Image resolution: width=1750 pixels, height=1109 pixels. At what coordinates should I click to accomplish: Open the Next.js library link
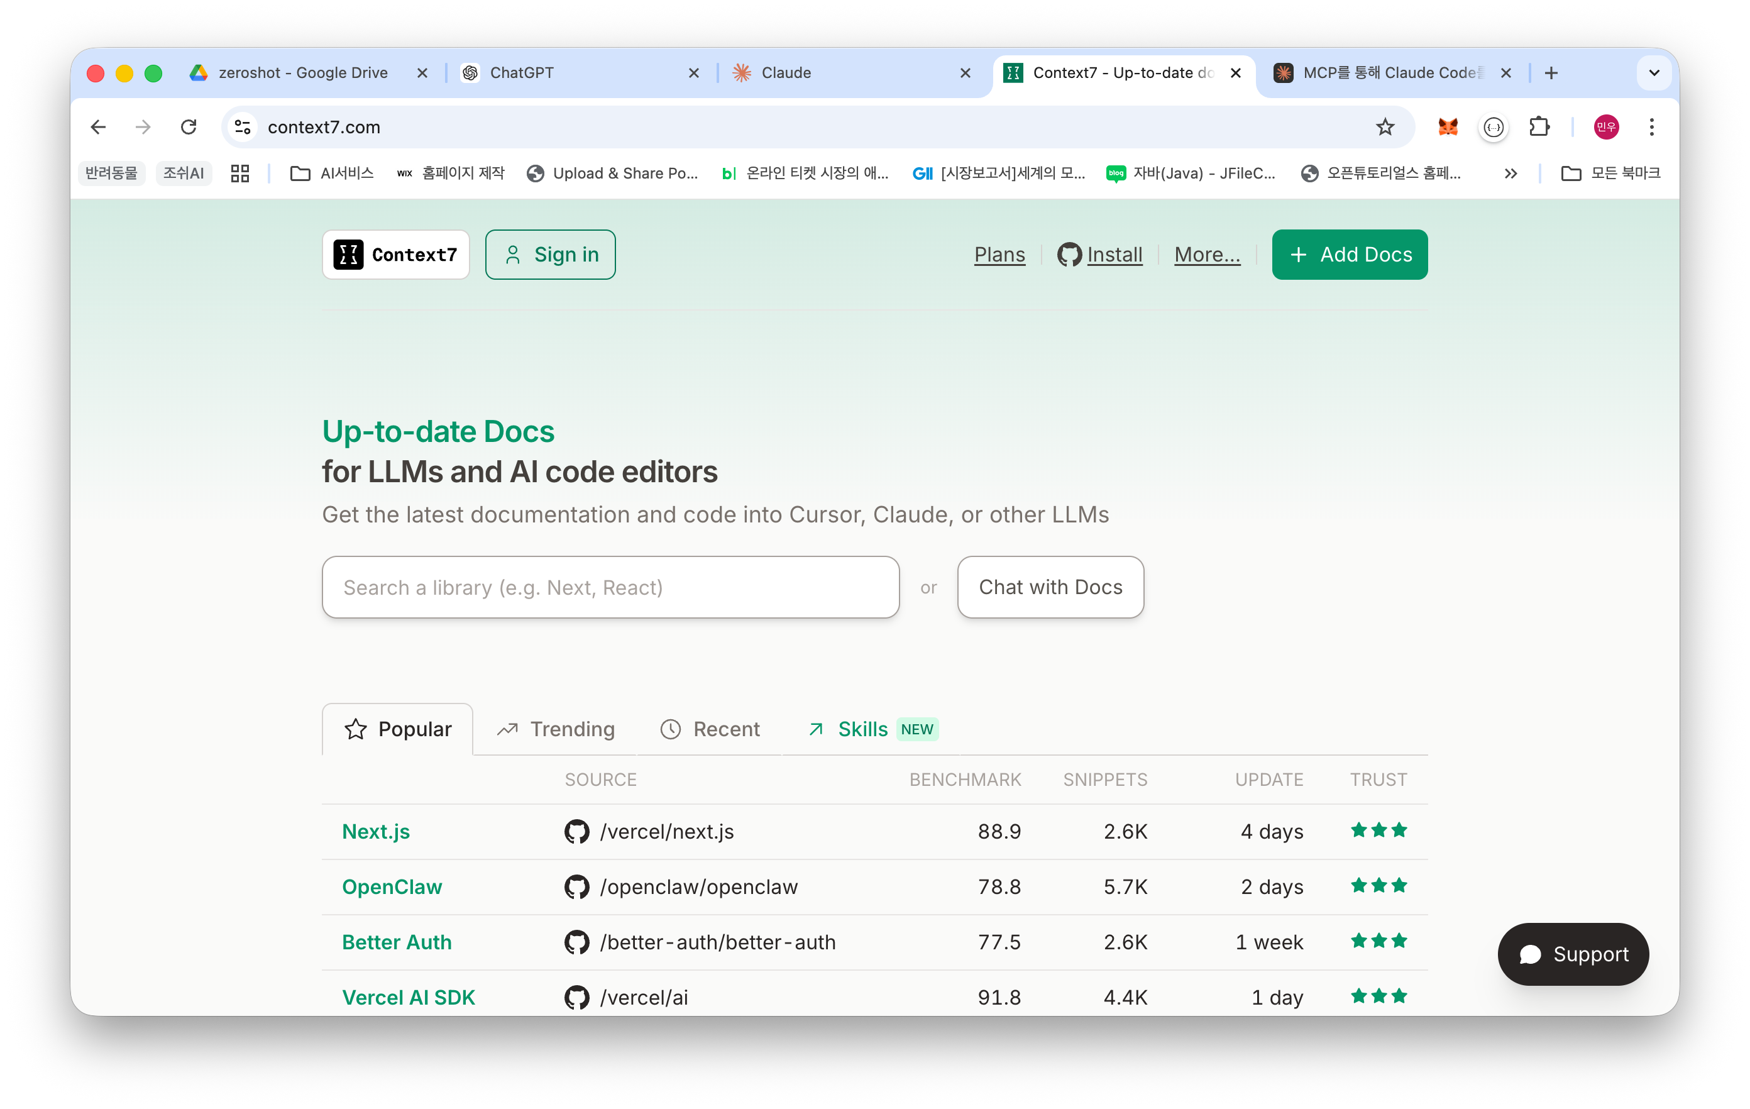point(376,831)
